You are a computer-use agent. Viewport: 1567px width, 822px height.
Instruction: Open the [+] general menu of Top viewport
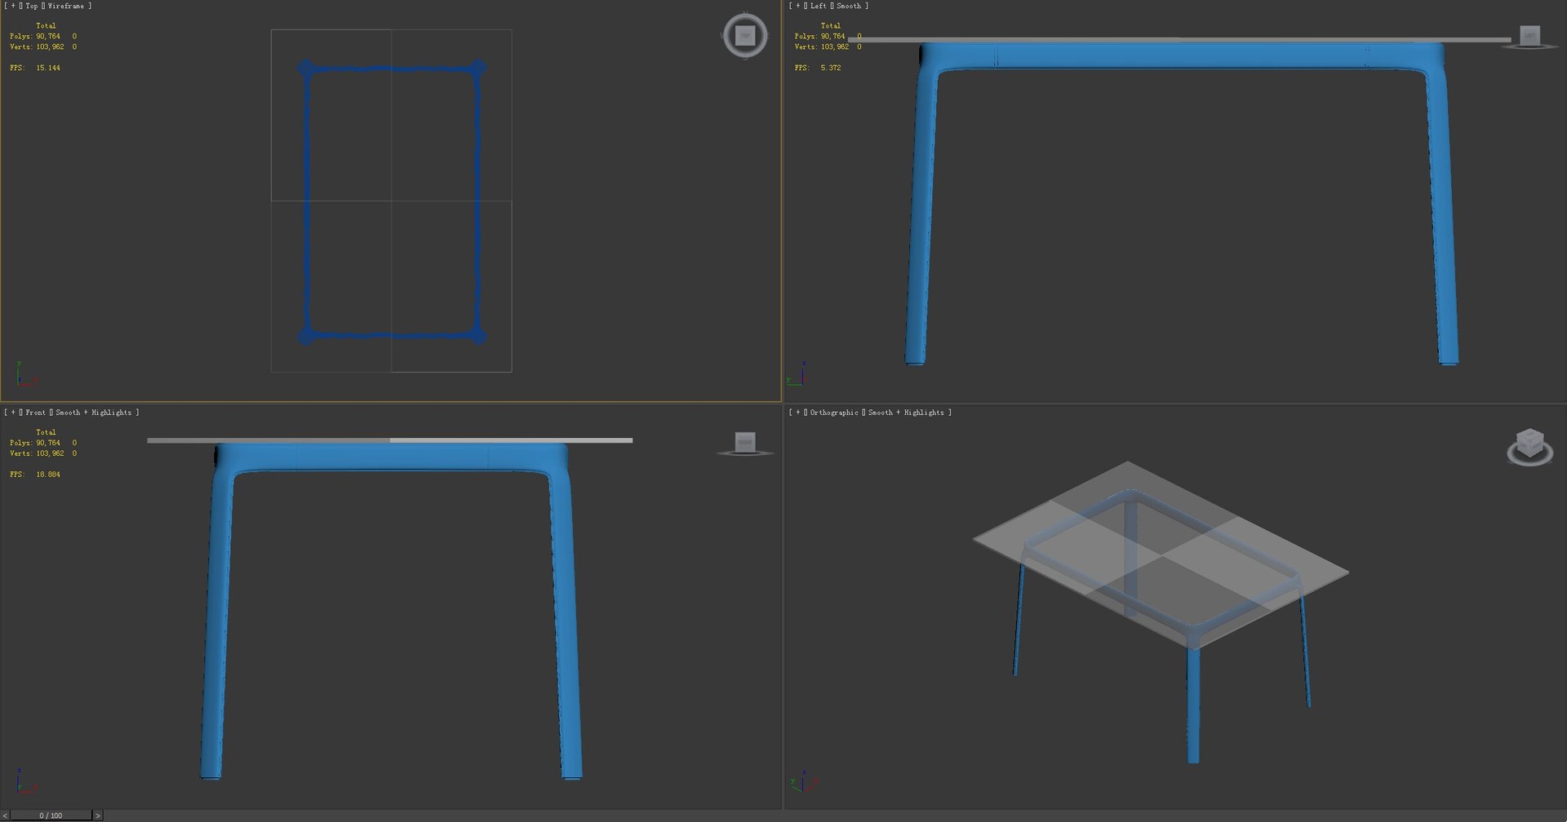pyautogui.click(x=13, y=6)
